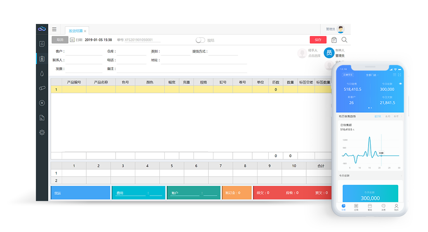Open the water drop sidebar icon
Image resolution: width=428 pixels, height=232 pixels.
coord(42,73)
